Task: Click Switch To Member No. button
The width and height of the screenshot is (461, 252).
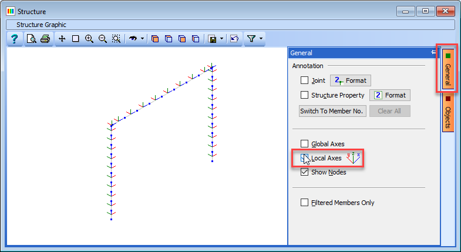Action: [332, 111]
